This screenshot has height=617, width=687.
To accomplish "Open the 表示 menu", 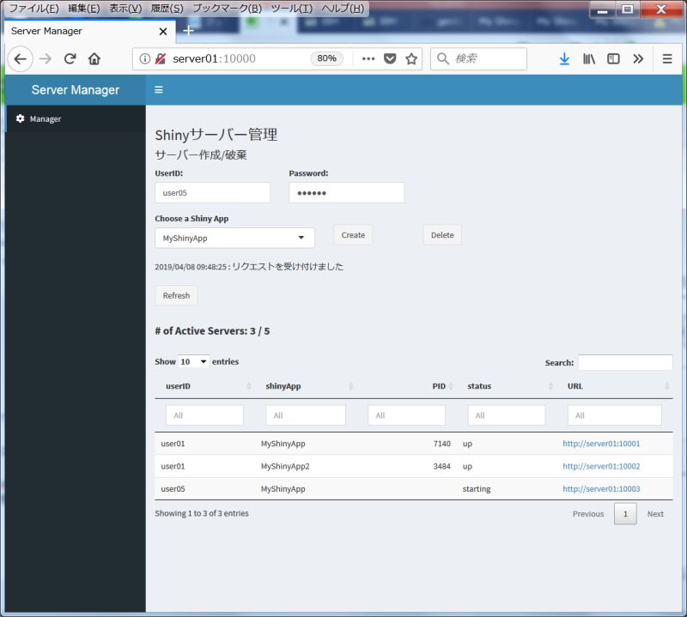I will (x=125, y=9).
